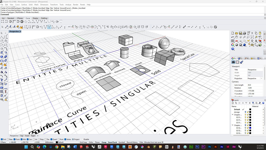Toggle the storage layer lightbulb visibility
This screenshot has height=150, width=266.
[245, 112]
